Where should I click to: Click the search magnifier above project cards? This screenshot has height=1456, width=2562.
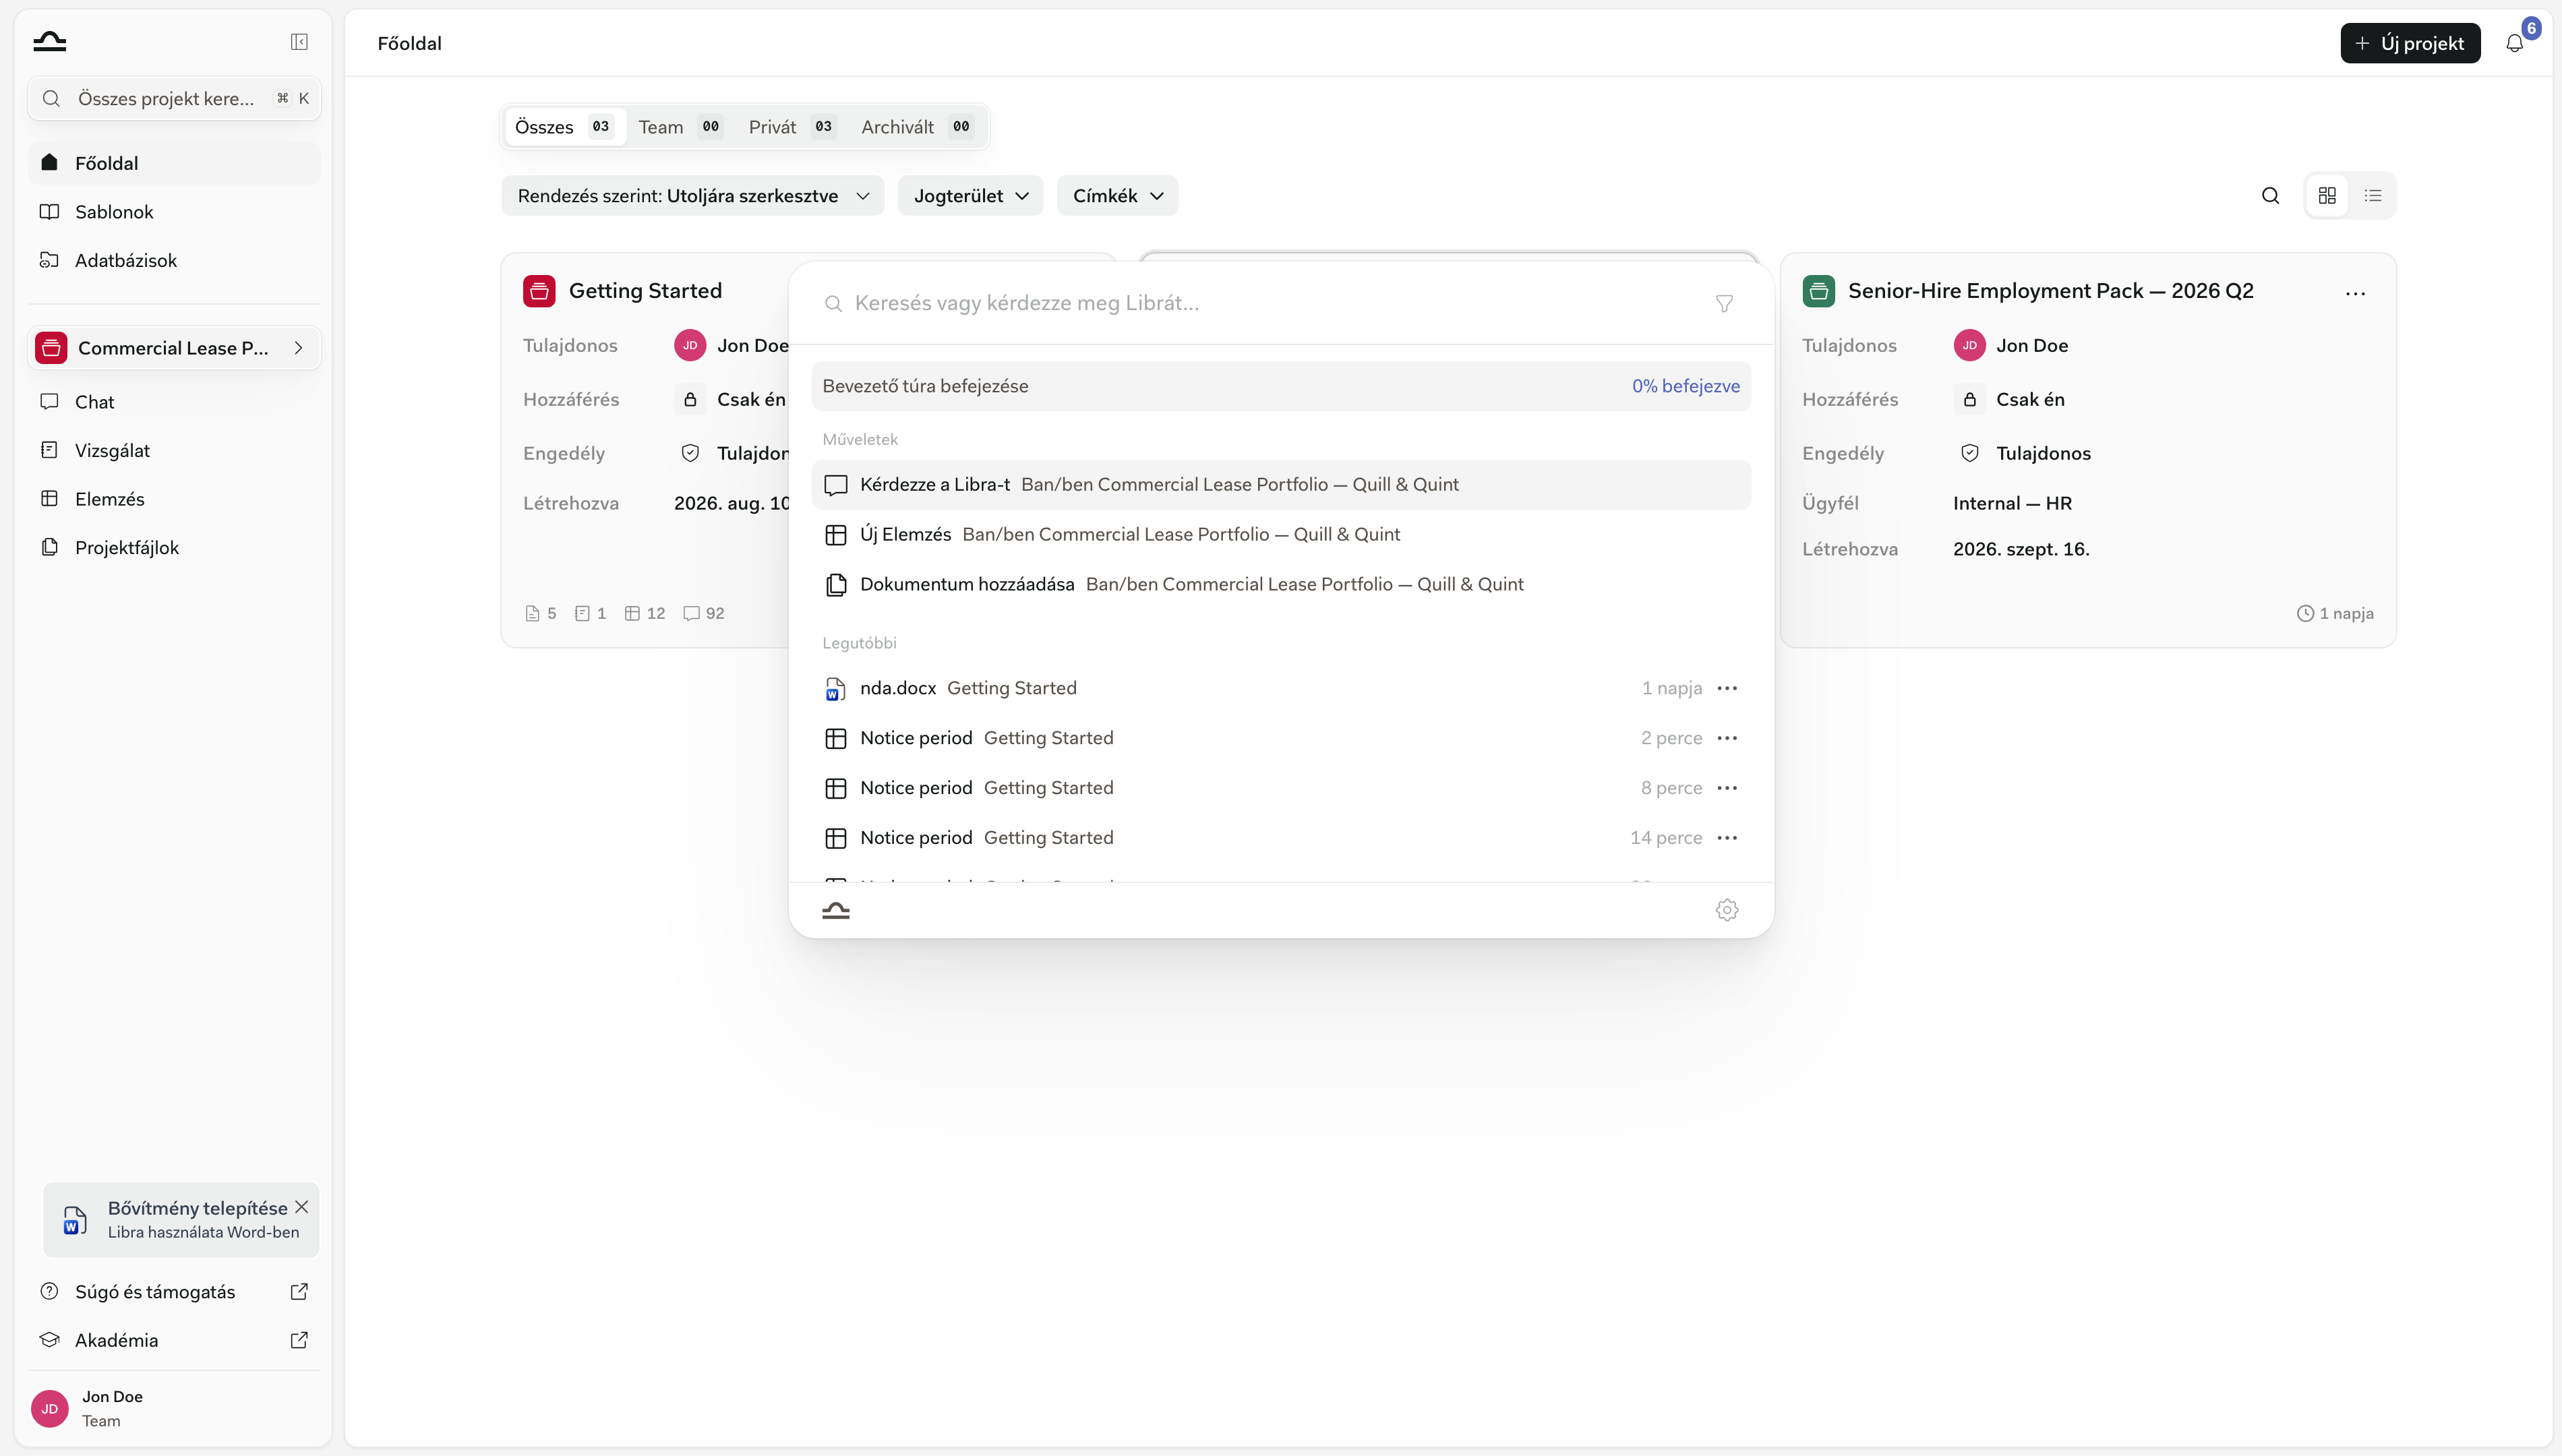tap(2270, 196)
